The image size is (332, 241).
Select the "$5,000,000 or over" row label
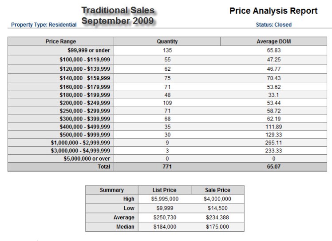point(87,159)
